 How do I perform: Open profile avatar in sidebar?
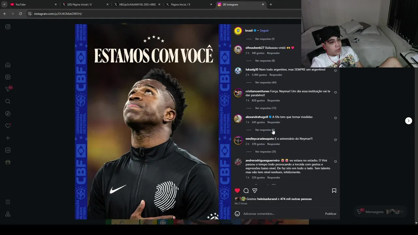coord(8,162)
